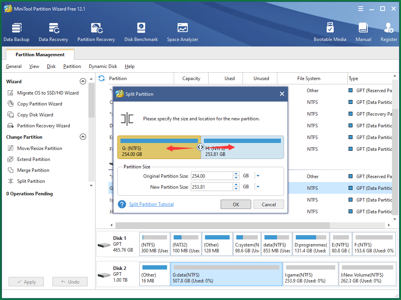Viewport: 401px width, 300px height.
Task: Decrease the Original Partition Size value
Action: (x=236, y=178)
